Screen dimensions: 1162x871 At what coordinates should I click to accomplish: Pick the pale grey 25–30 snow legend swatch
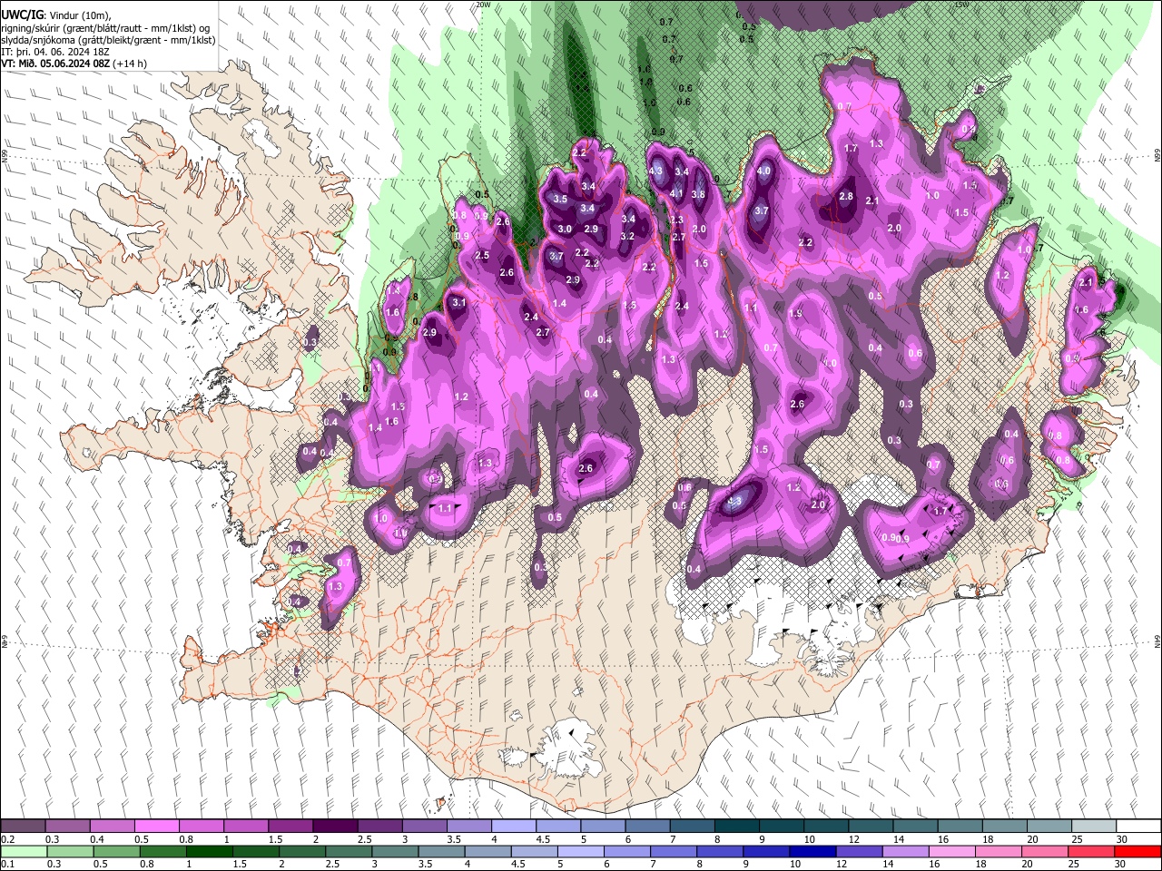pos(1093,826)
